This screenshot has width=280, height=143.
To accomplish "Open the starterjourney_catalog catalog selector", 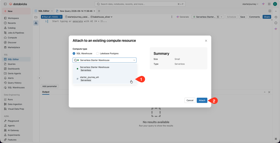I will [x=77, y=17].
